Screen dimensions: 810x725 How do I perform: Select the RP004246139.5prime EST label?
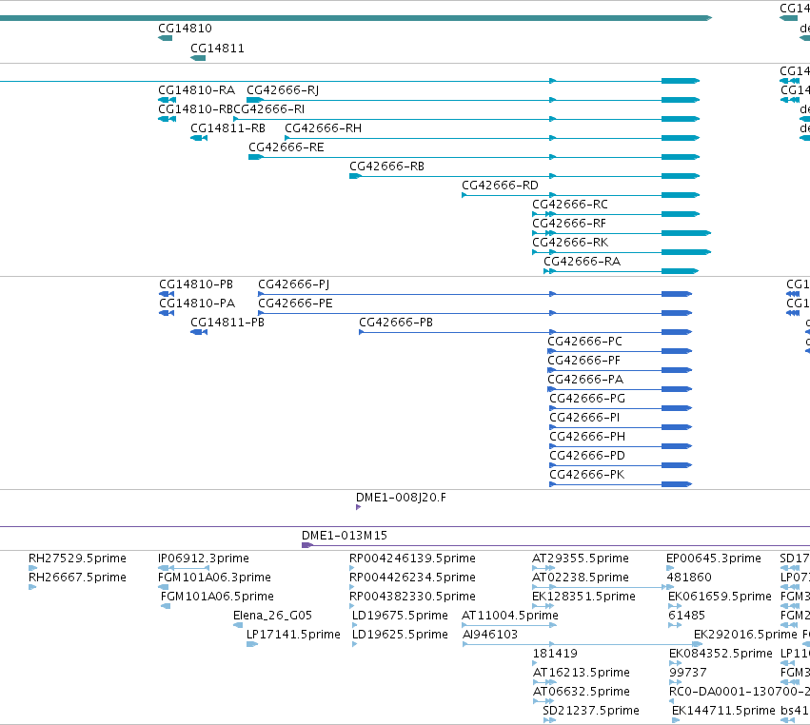(x=412, y=558)
